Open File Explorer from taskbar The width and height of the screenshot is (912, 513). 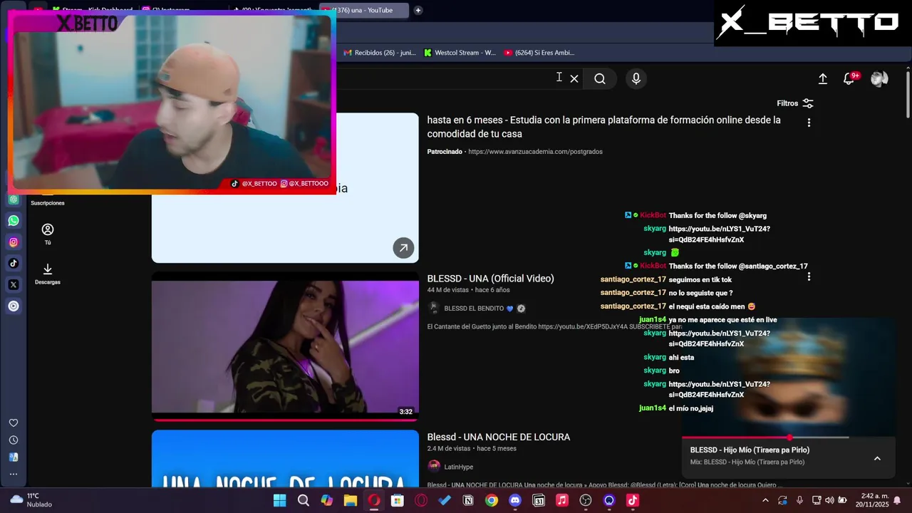pos(351,500)
